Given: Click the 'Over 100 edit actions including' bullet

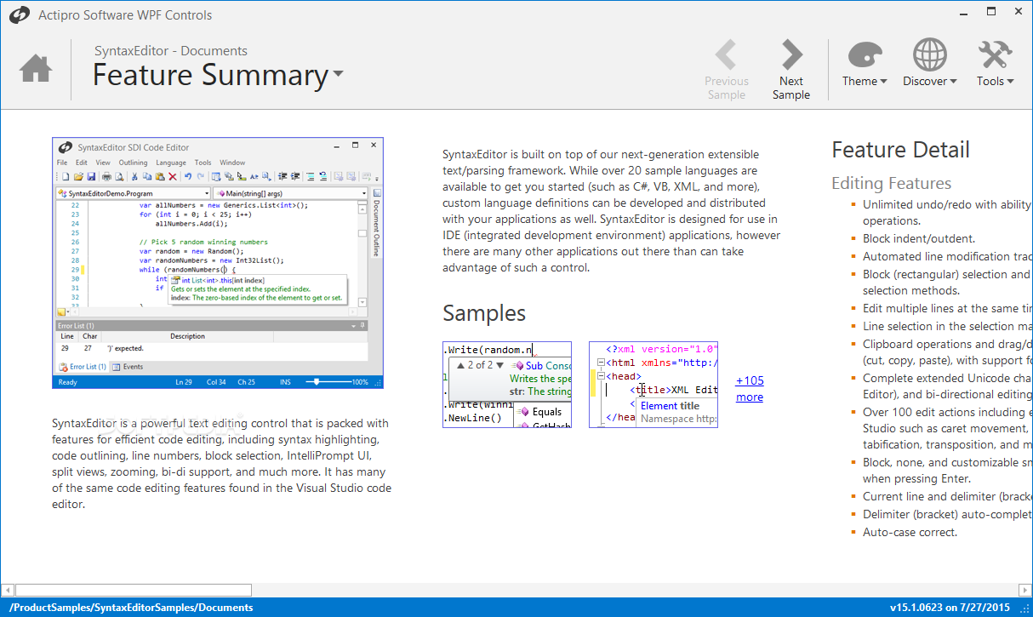Looking at the screenshot, I should tap(947, 428).
